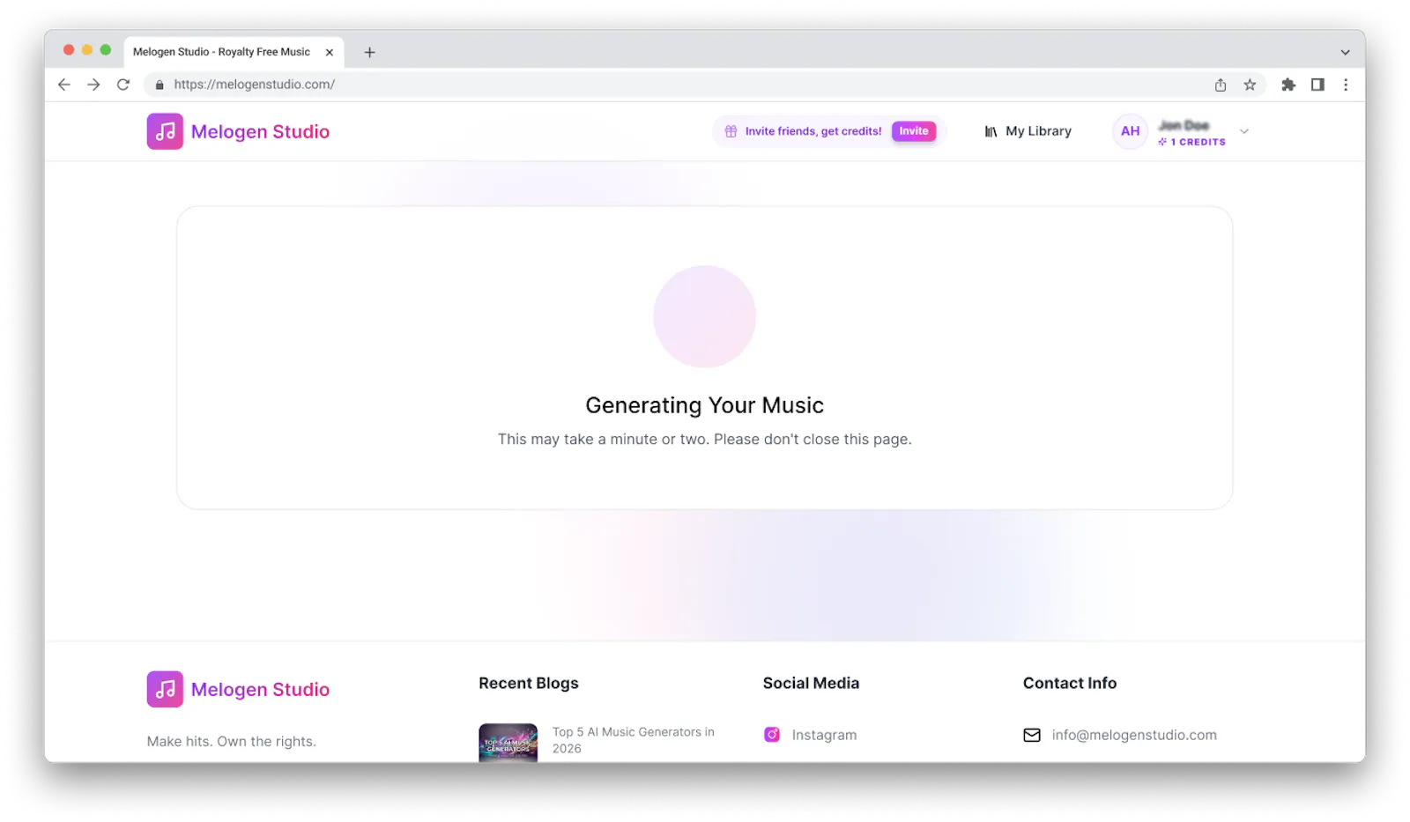The height and width of the screenshot is (822, 1410).
Task: Click the footer Melogen Studio logo icon
Action: coord(165,689)
